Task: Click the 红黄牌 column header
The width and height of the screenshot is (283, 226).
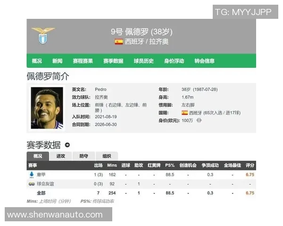Action: click(154, 165)
